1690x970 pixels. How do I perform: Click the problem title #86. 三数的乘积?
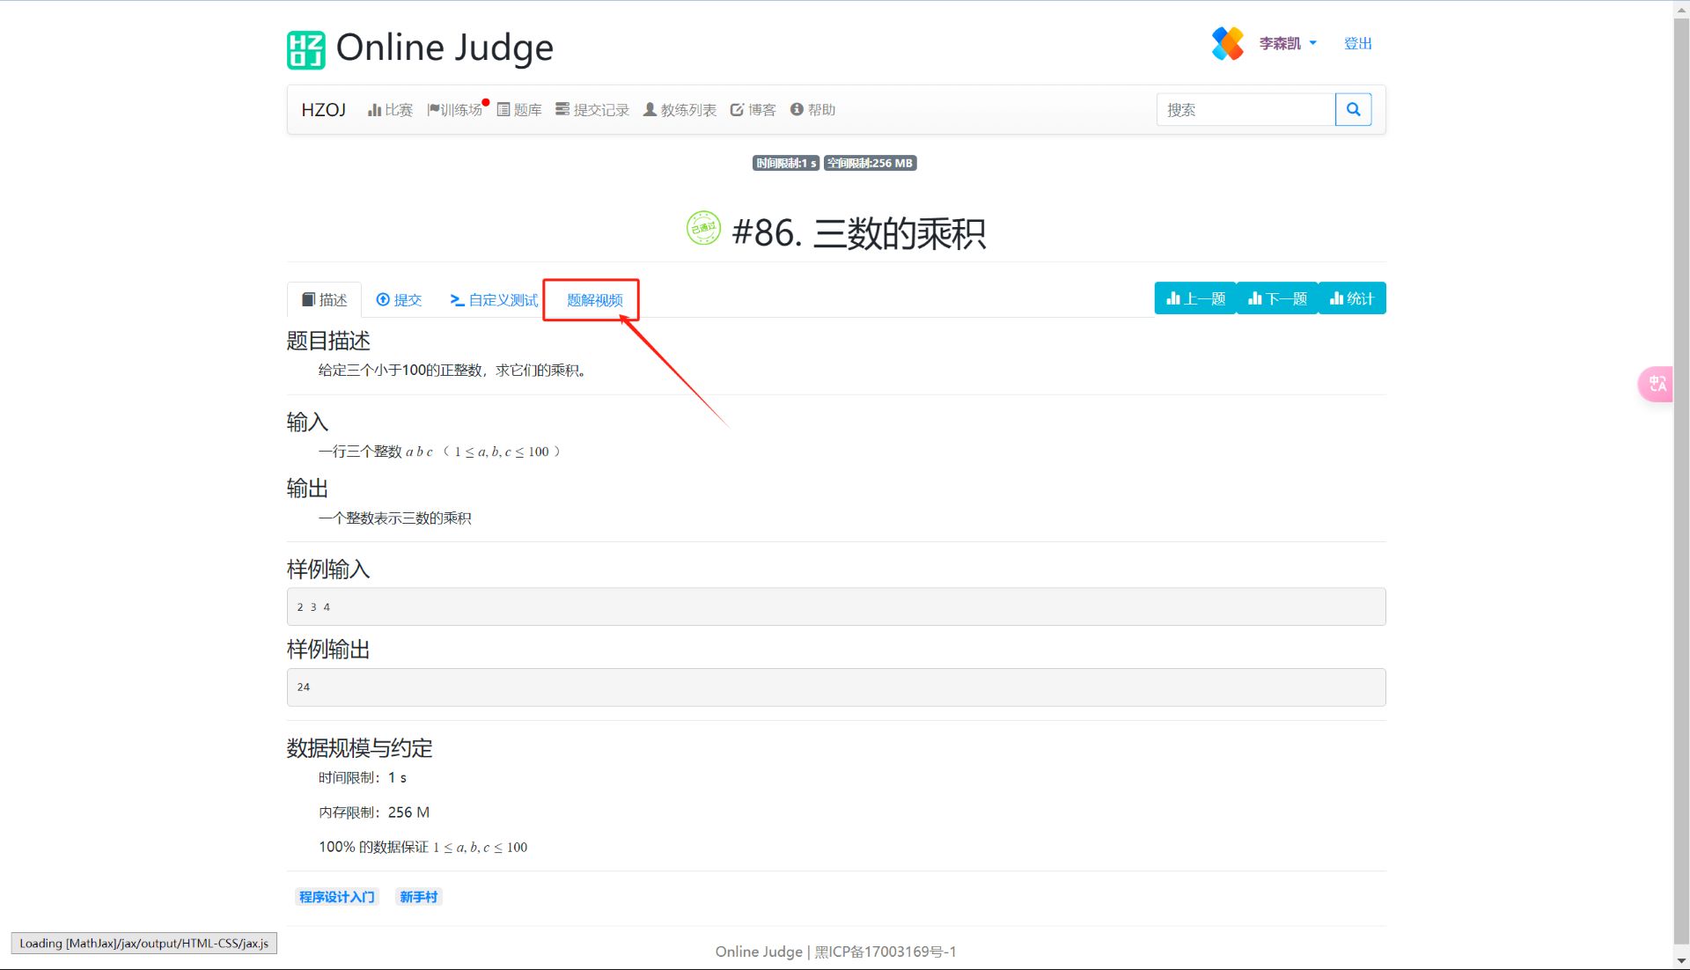point(858,233)
